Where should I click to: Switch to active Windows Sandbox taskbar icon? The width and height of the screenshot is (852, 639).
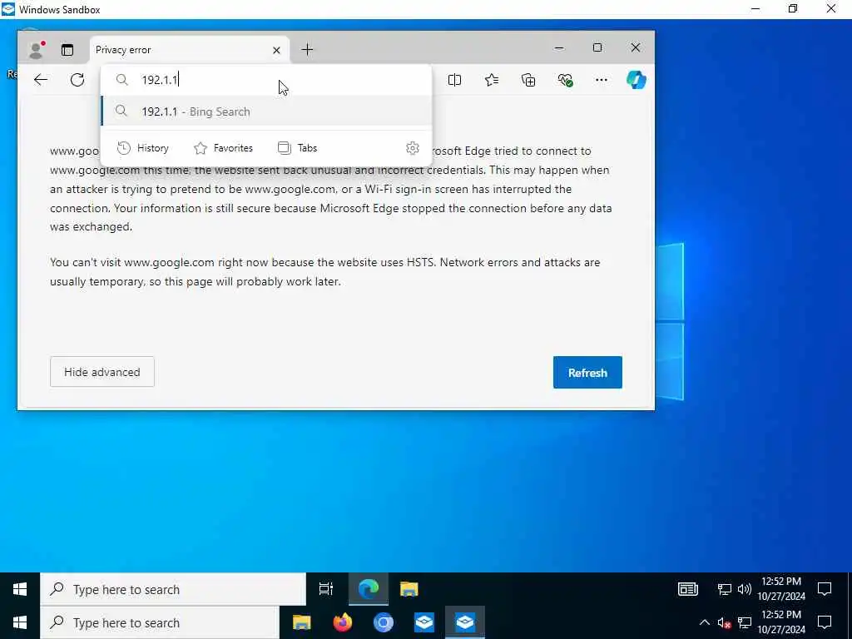(x=465, y=622)
